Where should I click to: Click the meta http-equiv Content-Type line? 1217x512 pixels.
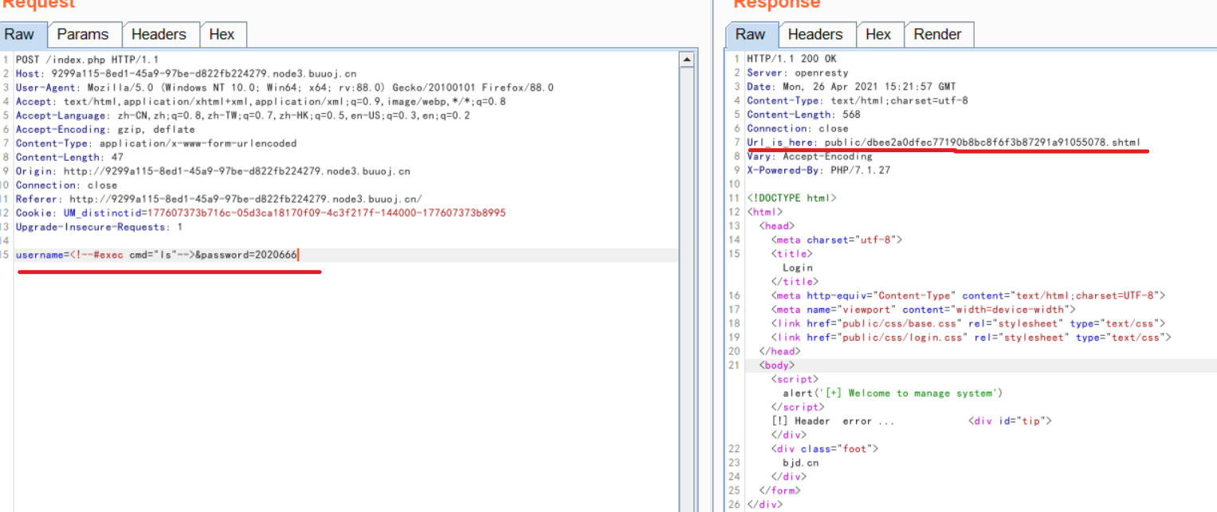pos(968,295)
